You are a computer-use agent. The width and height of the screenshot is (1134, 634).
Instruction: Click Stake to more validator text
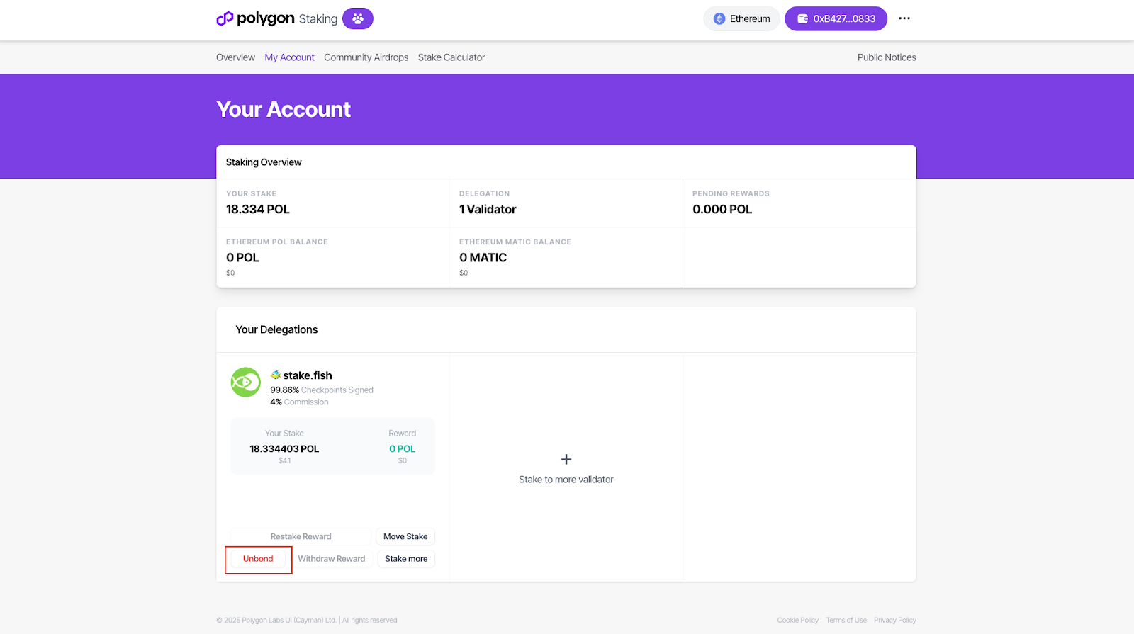pos(566,480)
